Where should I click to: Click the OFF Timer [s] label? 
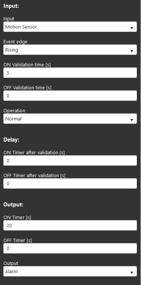(18, 240)
